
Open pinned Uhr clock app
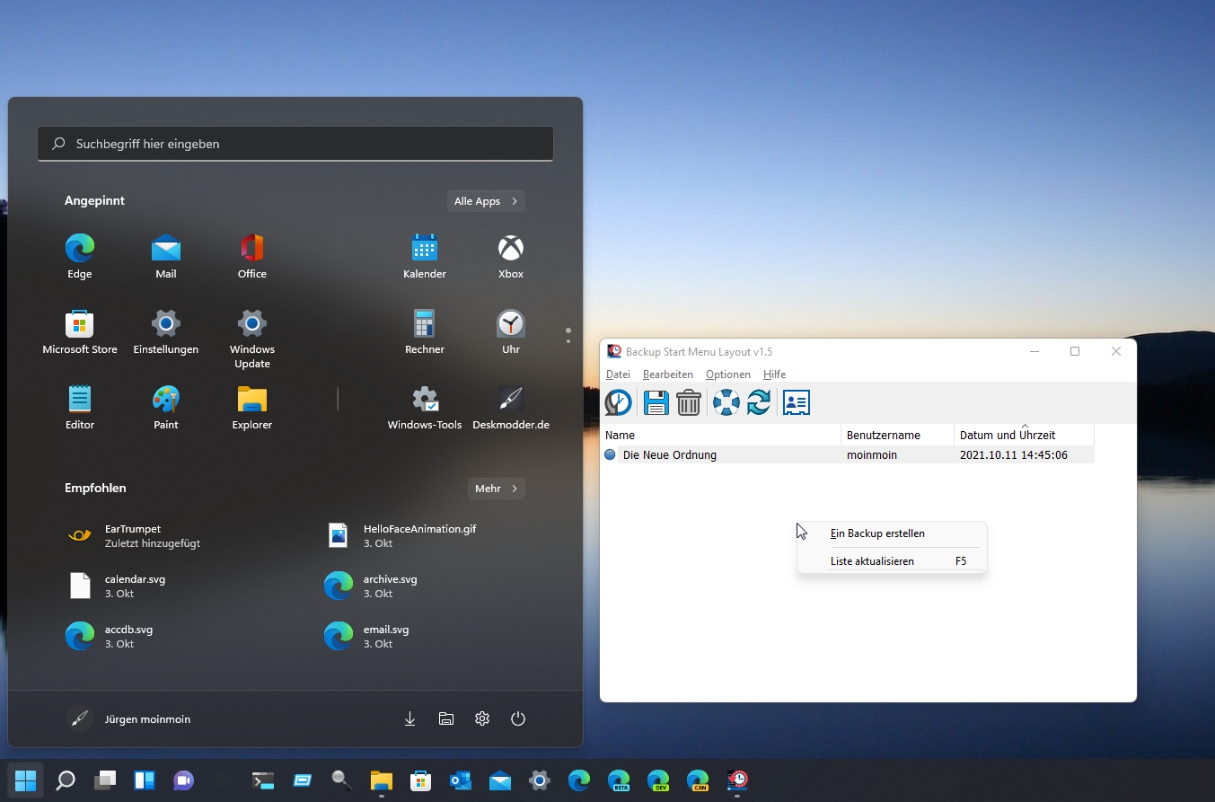[x=511, y=331]
